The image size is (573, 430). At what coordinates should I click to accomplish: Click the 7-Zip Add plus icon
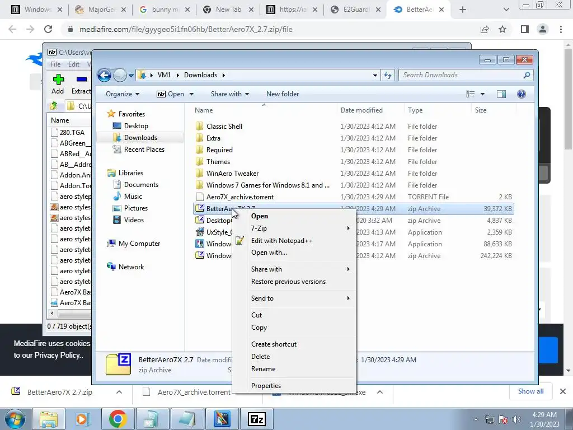(x=58, y=80)
